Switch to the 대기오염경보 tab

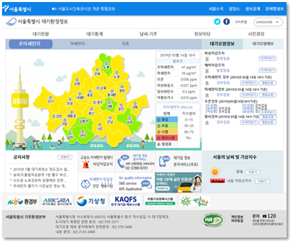pos(222,44)
